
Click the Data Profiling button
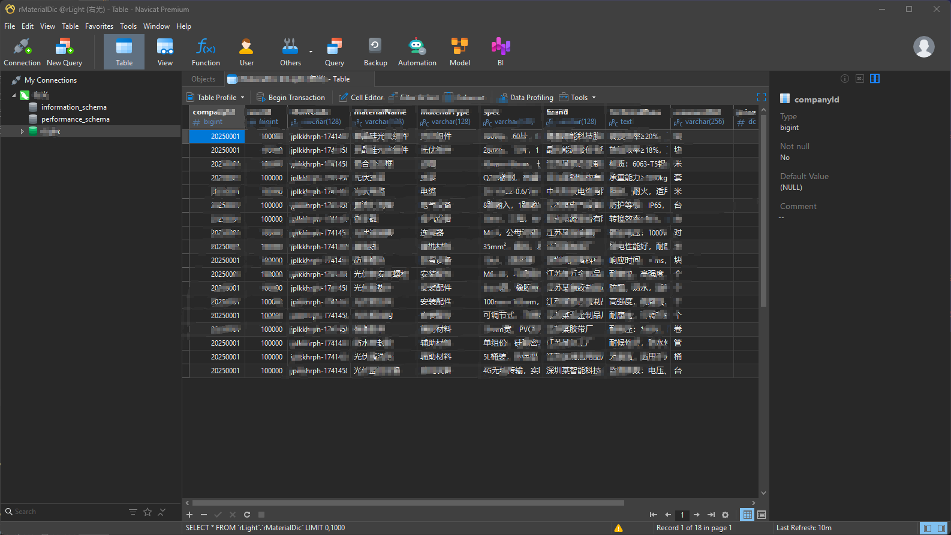point(526,98)
